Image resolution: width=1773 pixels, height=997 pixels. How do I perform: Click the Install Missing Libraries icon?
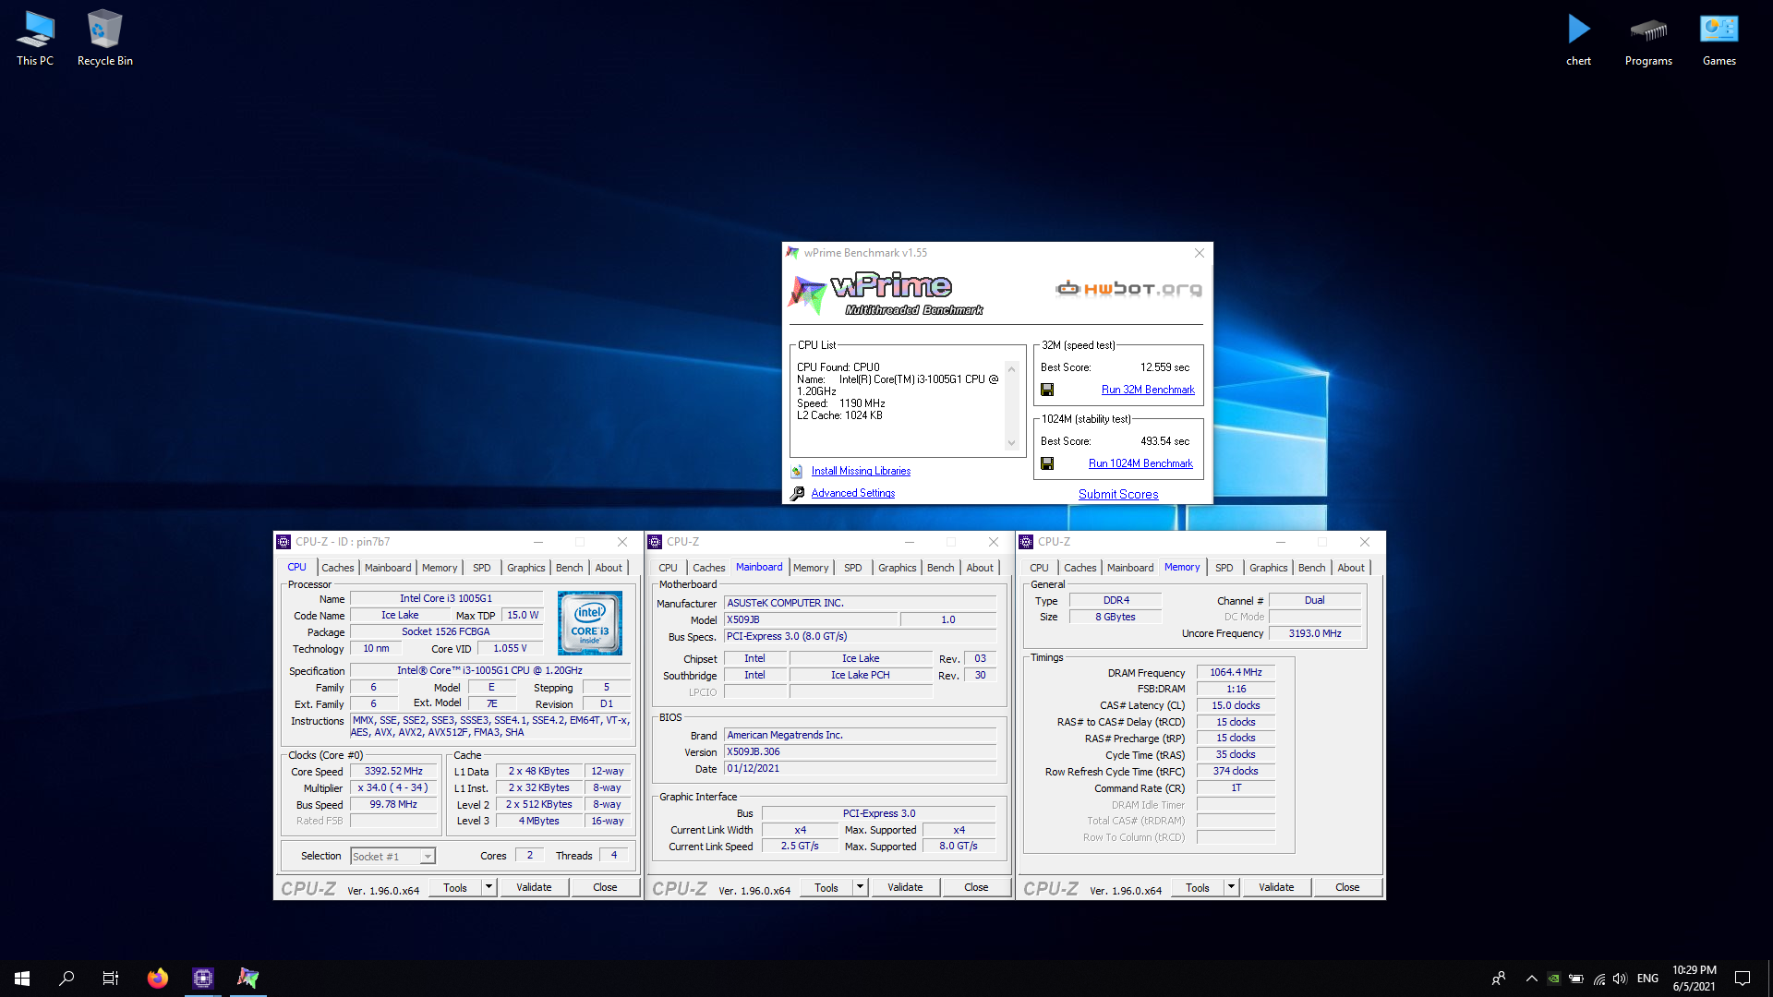click(797, 471)
